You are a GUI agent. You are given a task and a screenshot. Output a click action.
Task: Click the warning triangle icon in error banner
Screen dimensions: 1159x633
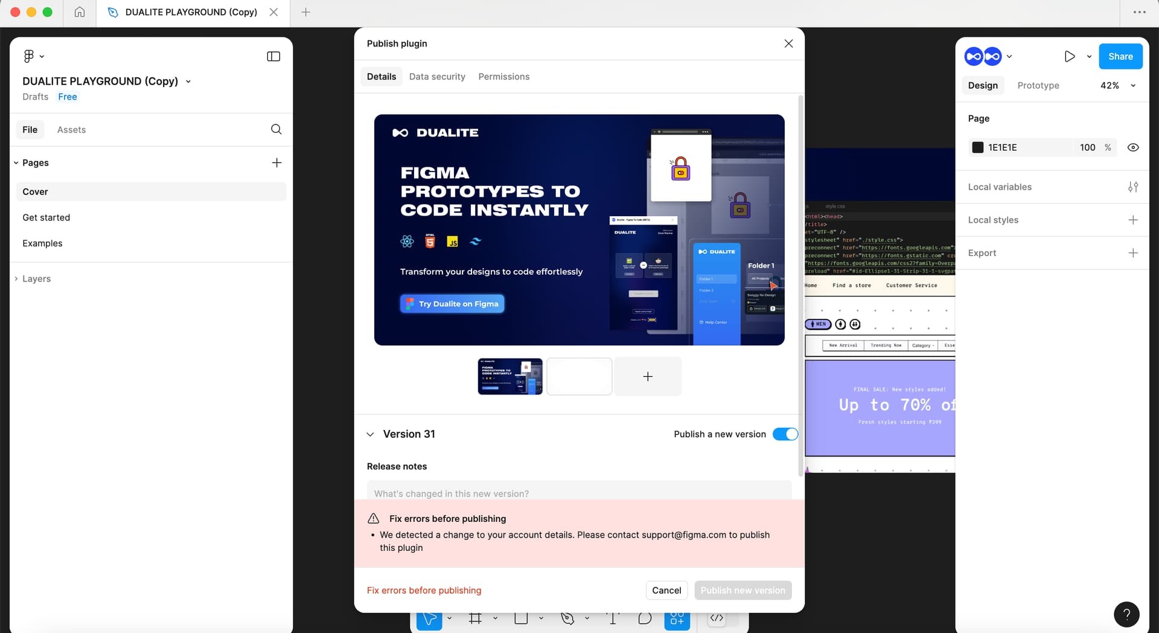374,519
